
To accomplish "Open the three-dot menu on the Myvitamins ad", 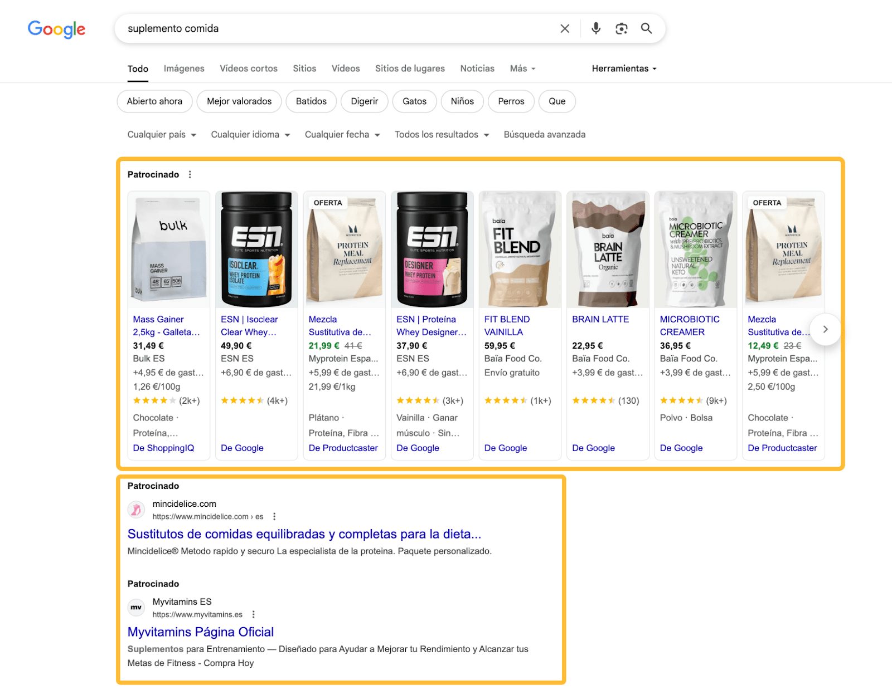I will [x=254, y=614].
